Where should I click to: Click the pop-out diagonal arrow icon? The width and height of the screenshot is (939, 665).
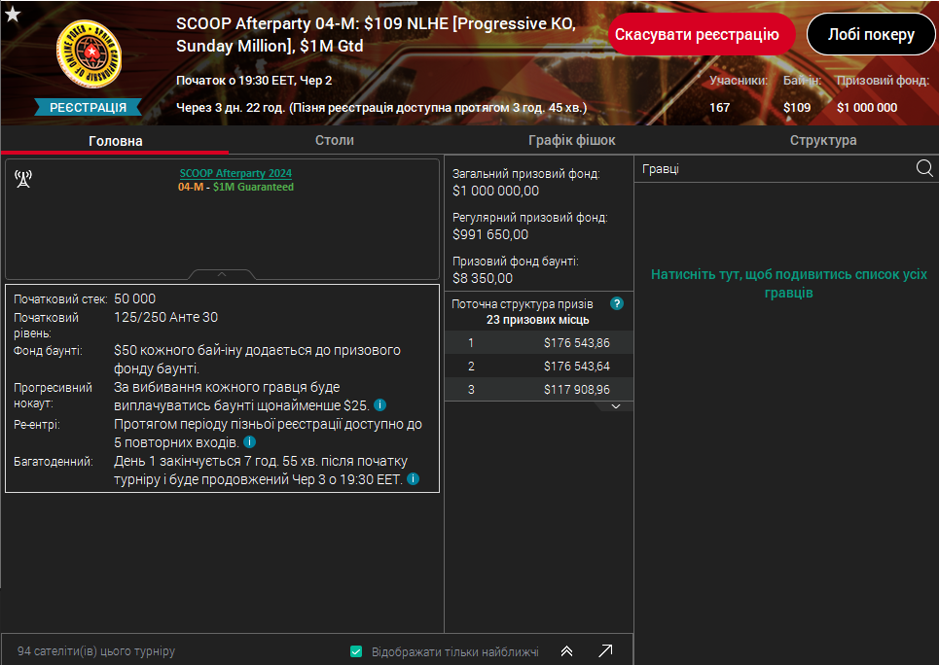(x=605, y=650)
